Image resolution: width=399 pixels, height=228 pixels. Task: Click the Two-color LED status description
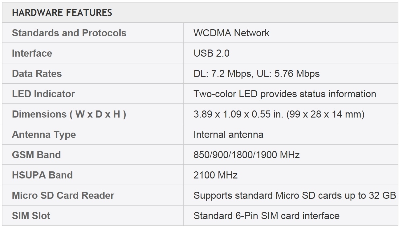tap(285, 94)
